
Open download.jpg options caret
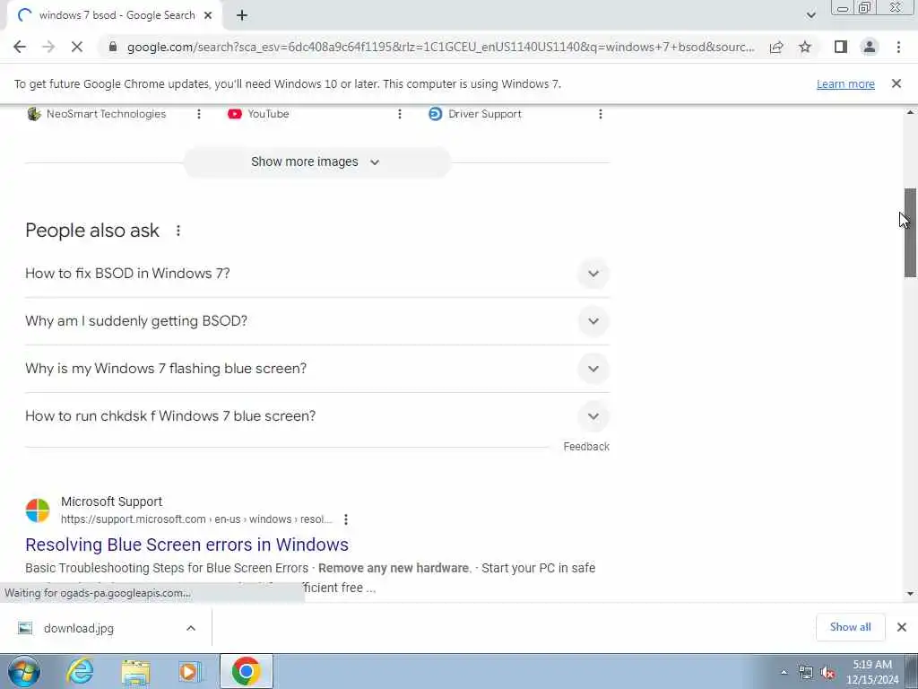click(x=191, y=628)
